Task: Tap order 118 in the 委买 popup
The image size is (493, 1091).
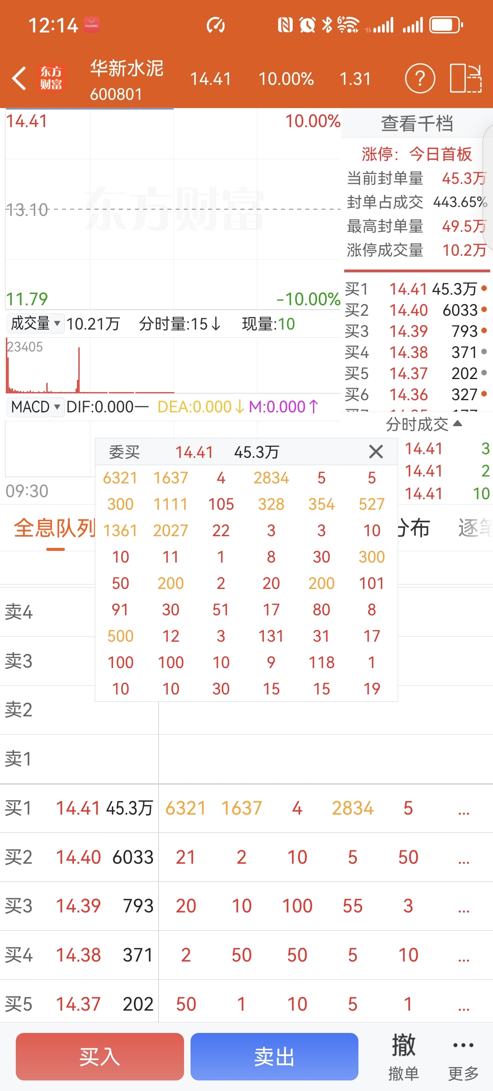Action: click(x=322, y=662)
